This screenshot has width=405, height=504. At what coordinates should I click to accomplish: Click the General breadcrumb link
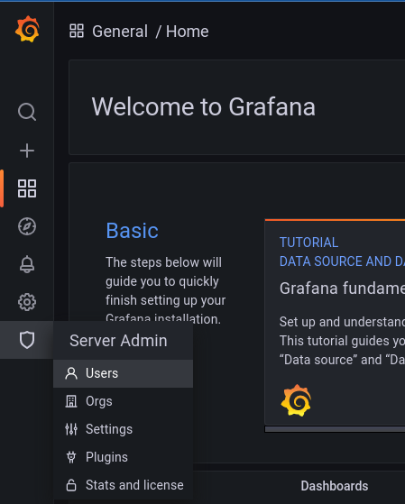[x=120, y=32]
